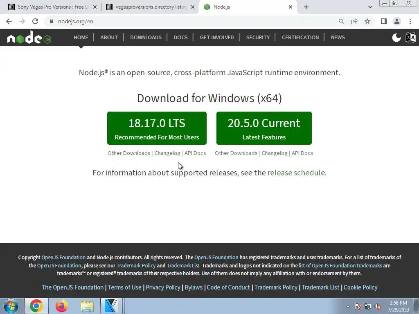Image resolution: width=419 pixels, height=314 pixels.
Task: Open API Docs under Current button
Action: (302, 153)
